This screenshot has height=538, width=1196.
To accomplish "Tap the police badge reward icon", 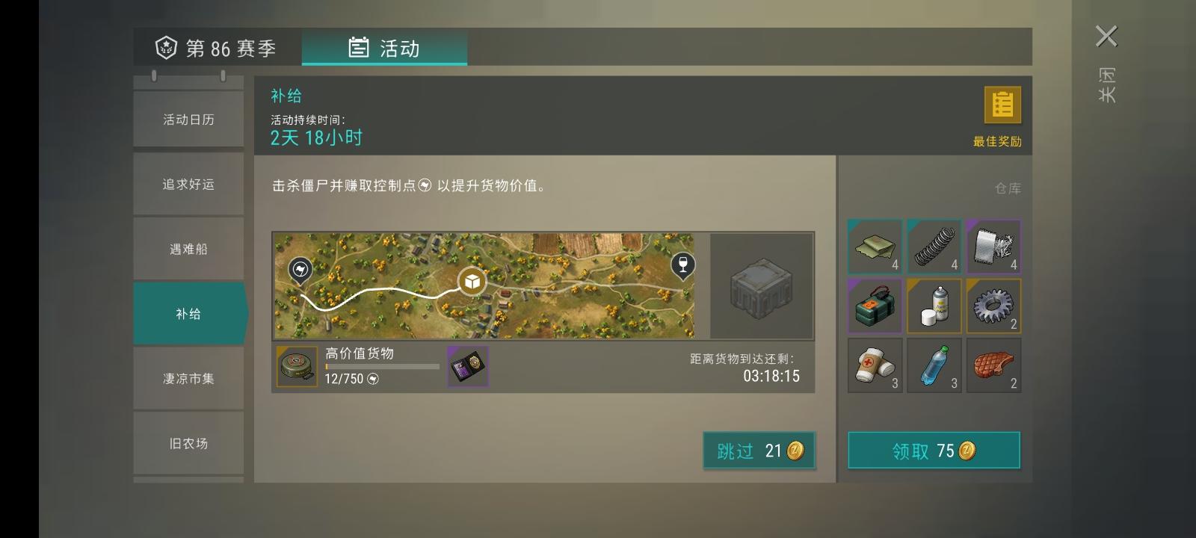I will point(468,366).
